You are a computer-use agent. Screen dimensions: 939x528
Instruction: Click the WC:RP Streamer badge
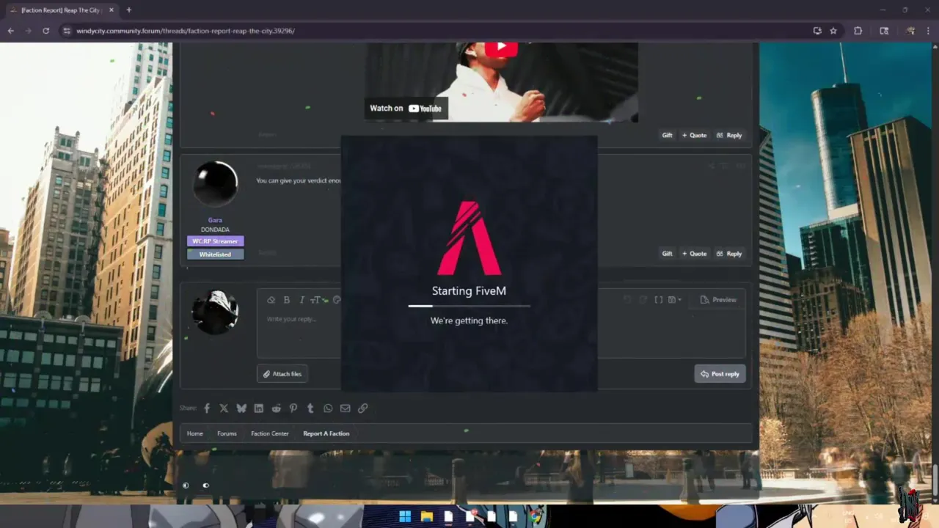215,241
